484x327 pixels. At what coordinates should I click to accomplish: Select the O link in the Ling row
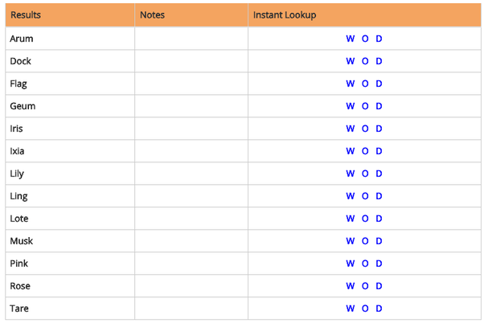coord(365,196)
